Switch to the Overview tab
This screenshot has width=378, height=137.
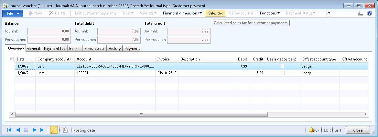tap(16, 48)
